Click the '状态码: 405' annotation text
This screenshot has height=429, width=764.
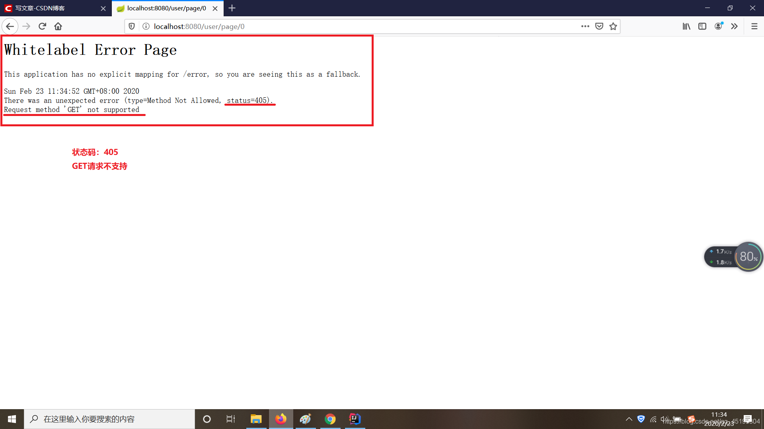[95, 152]
